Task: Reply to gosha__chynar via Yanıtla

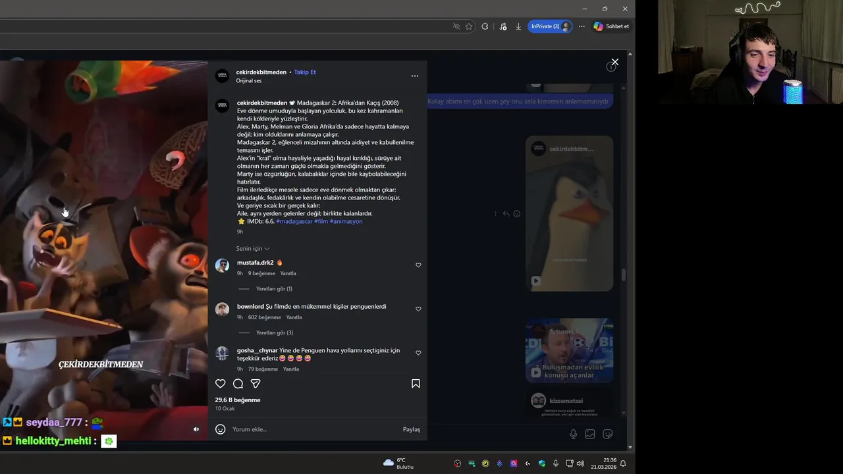Action: click(291, 369)
